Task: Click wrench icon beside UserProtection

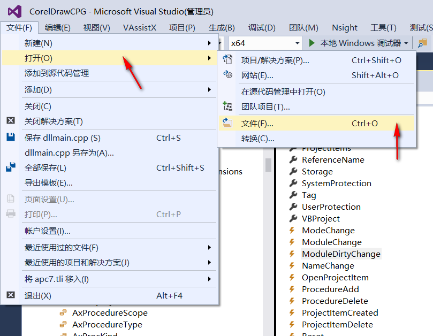Action: [x=293, y=207]
